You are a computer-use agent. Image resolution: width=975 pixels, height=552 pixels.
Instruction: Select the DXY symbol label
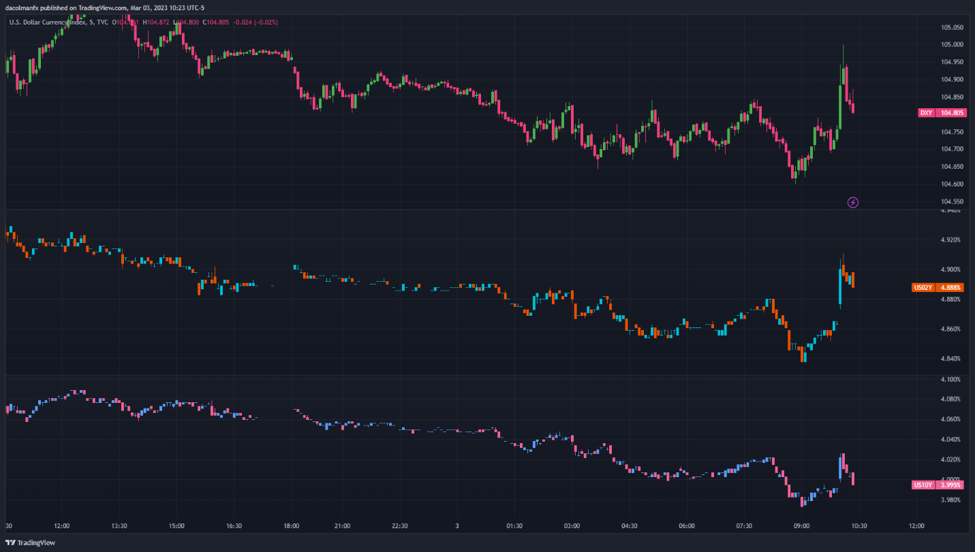pyautogui.click(x=926, y=113)
